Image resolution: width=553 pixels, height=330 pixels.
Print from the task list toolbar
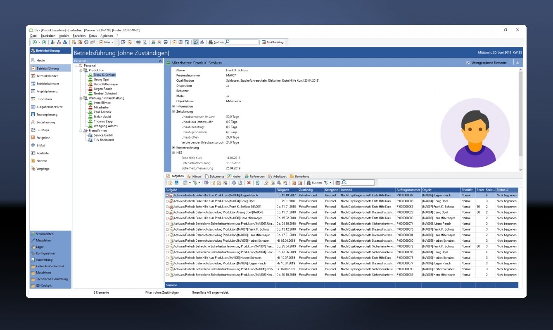click(234, 183)
